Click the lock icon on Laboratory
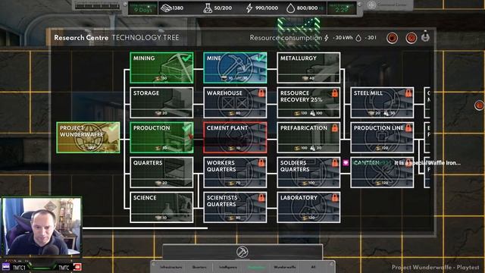 [335, 197]
